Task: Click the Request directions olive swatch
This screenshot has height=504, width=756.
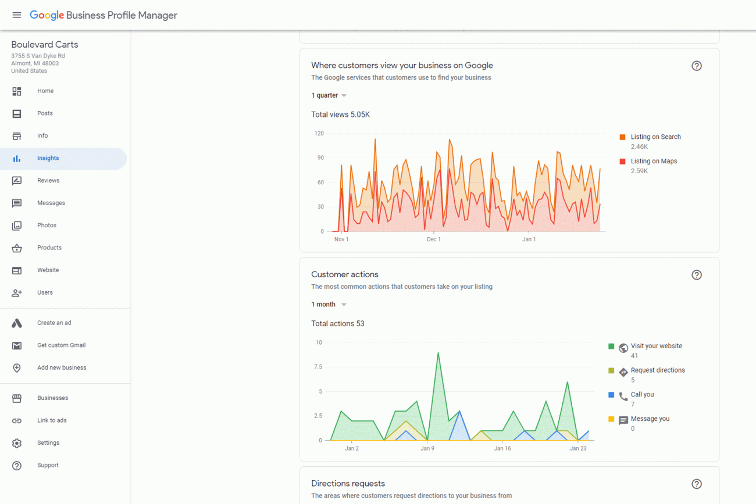Action: point(611,371)
